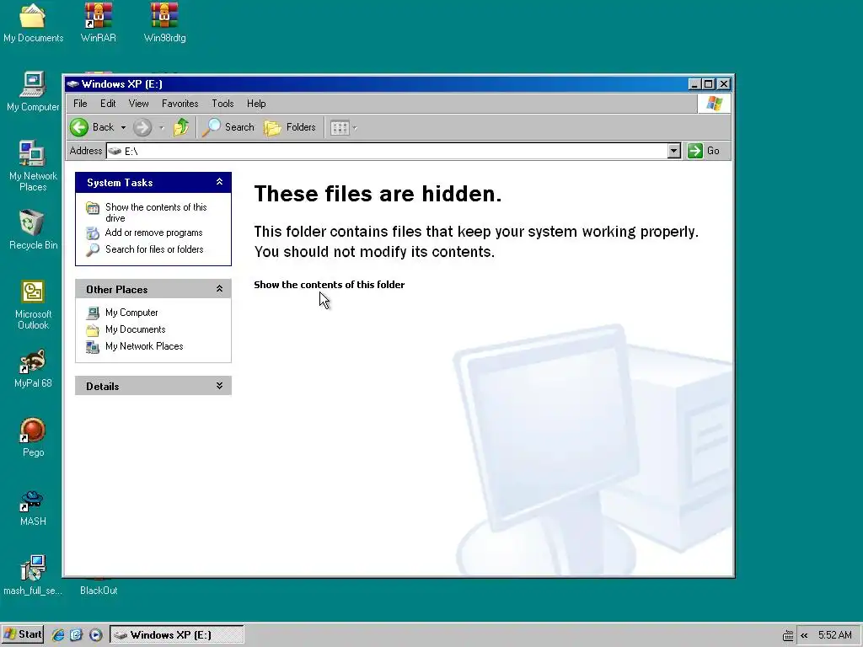This screenshot has width=863, height=647.
Task: Click the drive icon in the title bar
Action: (72, 84)
